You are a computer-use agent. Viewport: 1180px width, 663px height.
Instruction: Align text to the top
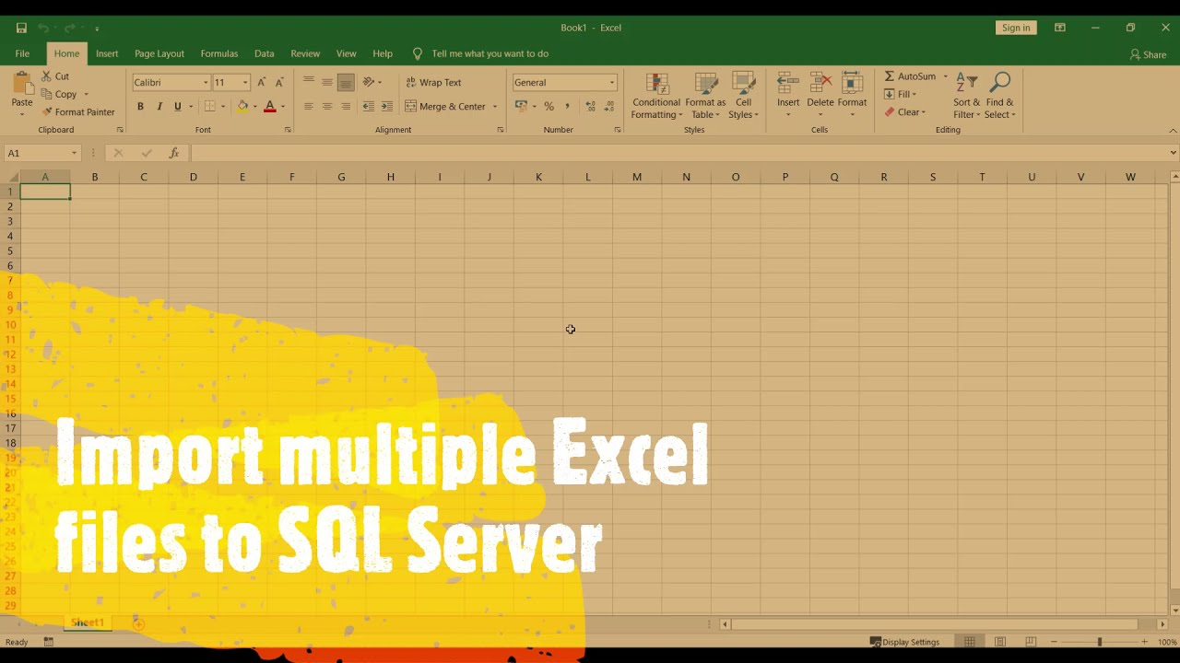coord(309,82)
